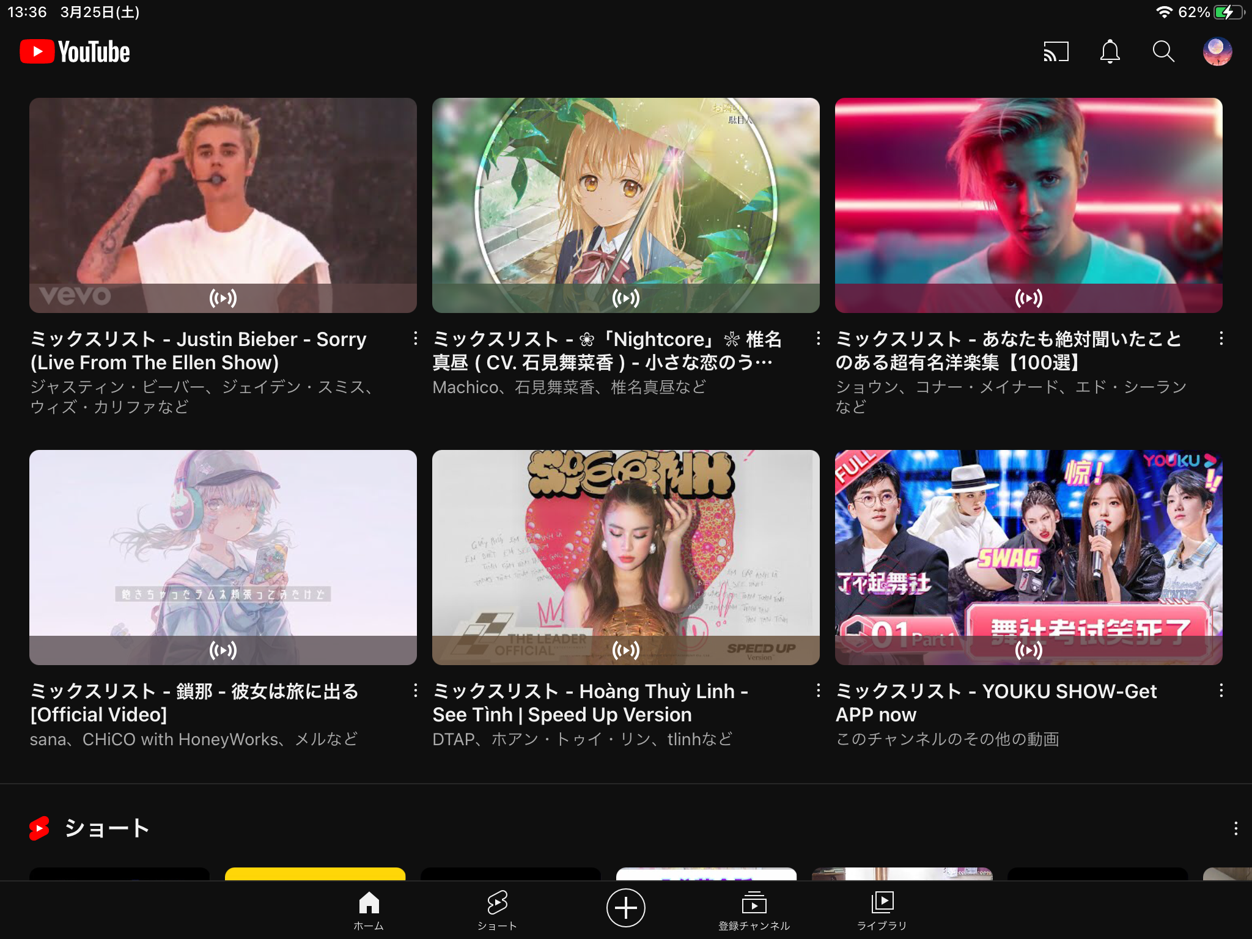The height and width of the screenshot is (939, 1252).
Task: Open options menu for Nightcore mix
Action: click(819, 338)
